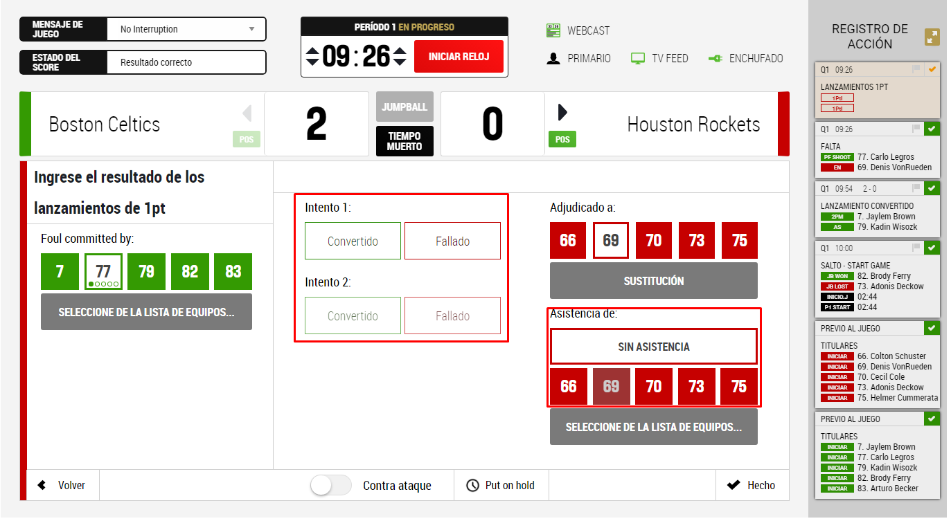The width and height of the screenshot is (951, 521).
Task: Decrease clock minutes with down arrow
Action: (313, 62)
